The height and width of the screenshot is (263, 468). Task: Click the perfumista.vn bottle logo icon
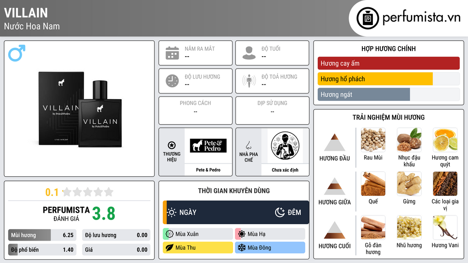coord(367,18)
